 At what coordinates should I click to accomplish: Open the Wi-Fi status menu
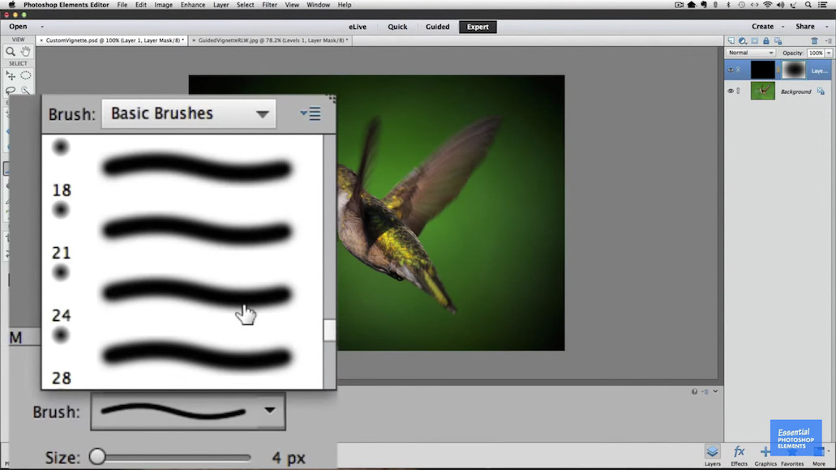tap(768, 5)
